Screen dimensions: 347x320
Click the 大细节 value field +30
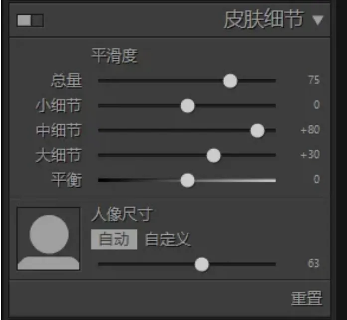(310, 154)
